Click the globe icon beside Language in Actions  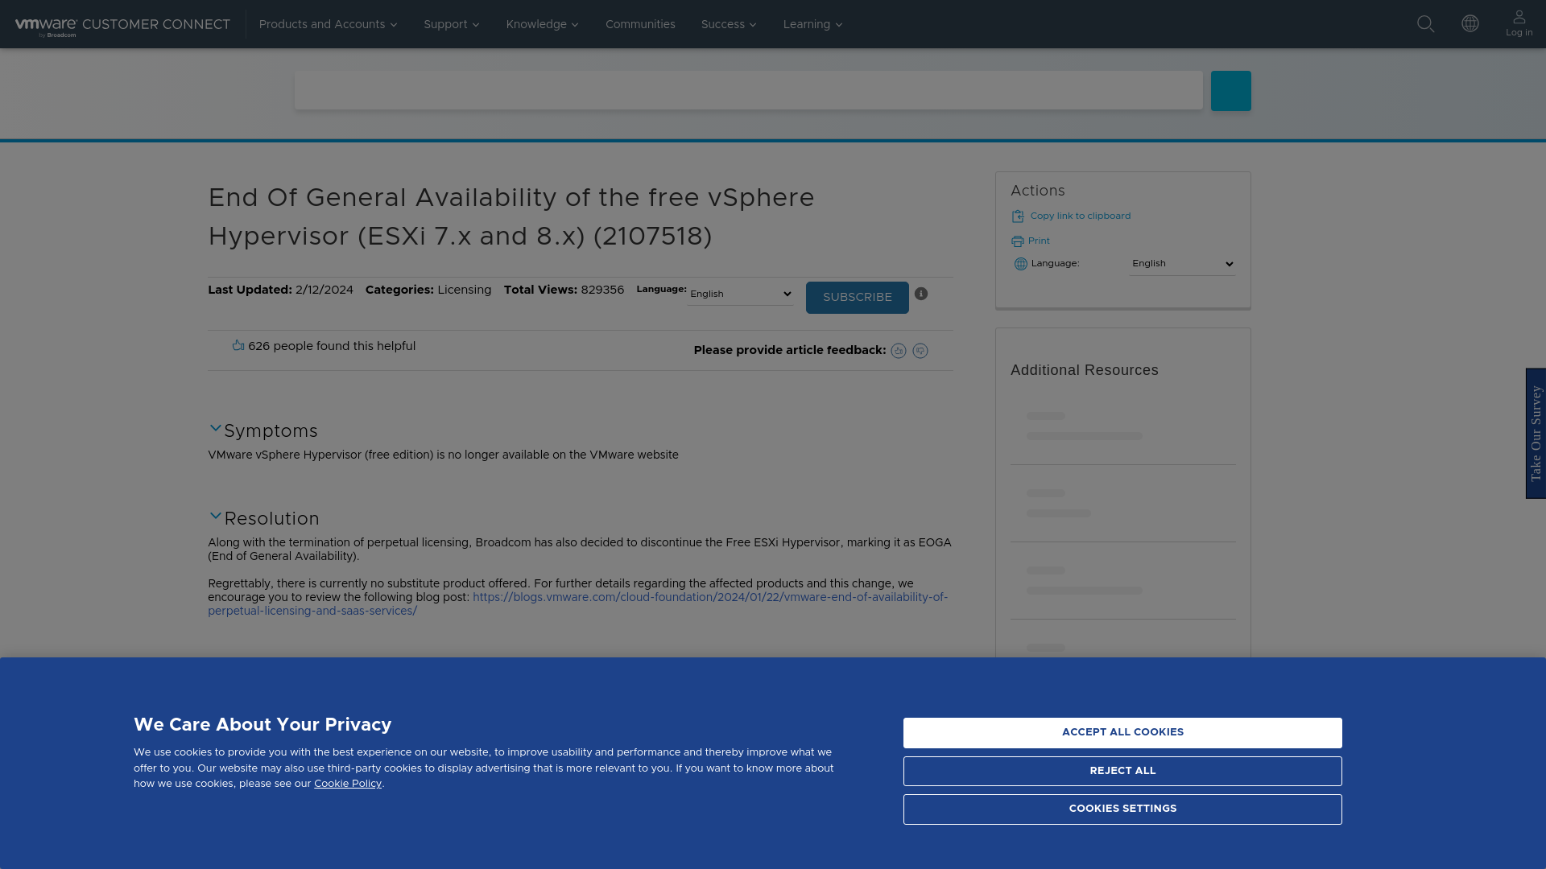[x=1021, y=264]
